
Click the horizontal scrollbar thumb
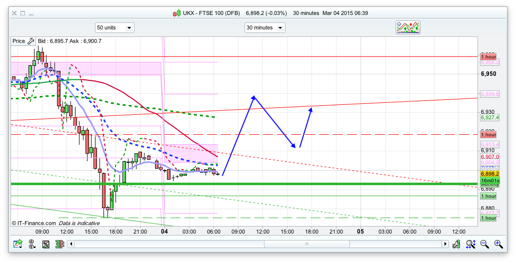(306, 244)
